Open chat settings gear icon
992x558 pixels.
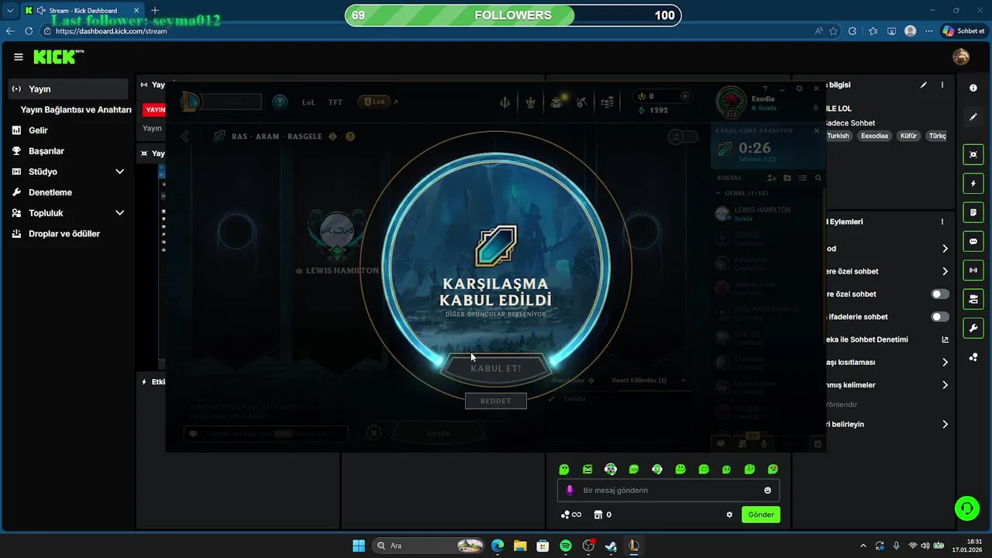click(x=729, y=515)
